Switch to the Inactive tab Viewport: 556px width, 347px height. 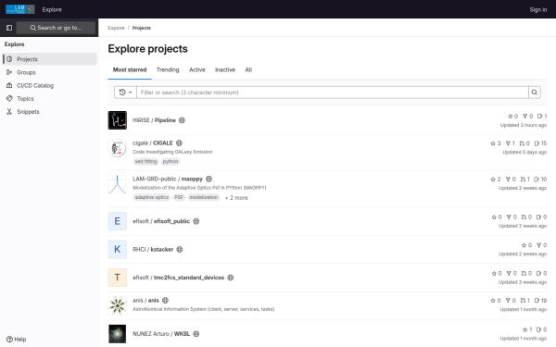pyautogui.click(x=225, y=69)
